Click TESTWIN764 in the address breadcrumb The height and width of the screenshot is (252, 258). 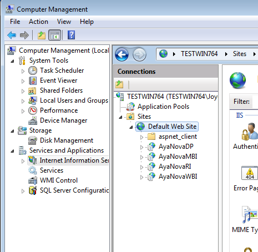pos(199,54)
